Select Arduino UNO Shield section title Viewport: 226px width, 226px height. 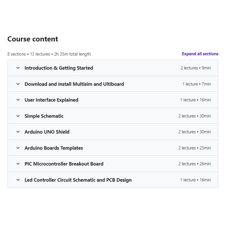coord(47,132)
